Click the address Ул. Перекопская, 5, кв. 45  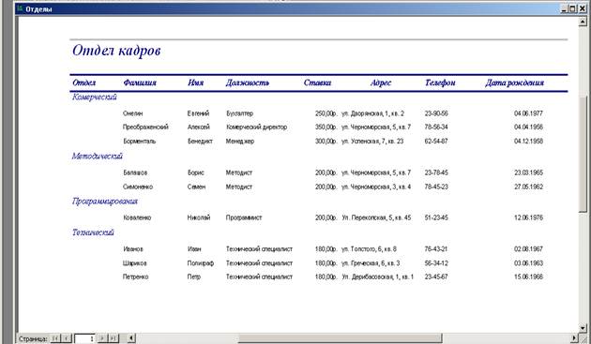click(x=376, y=217)
